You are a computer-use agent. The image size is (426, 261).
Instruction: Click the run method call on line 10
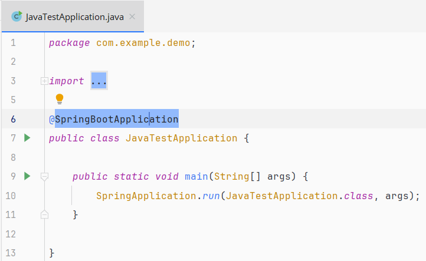tap(211, 196)
